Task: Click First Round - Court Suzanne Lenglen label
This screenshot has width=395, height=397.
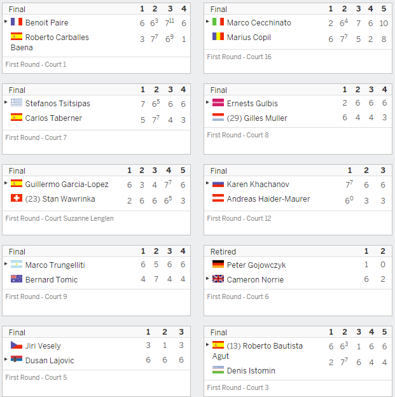Action: (60, 218)
